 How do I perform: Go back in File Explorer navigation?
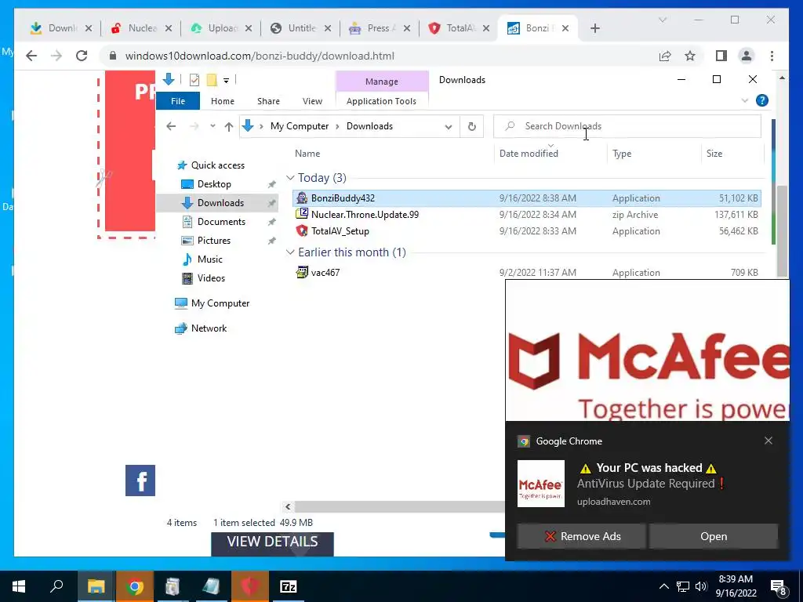(171, 126)
